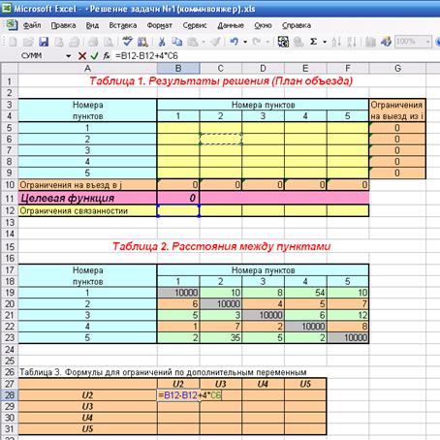440x440 pixels.
Task: Select column G header
Action: tap(397, 68)
